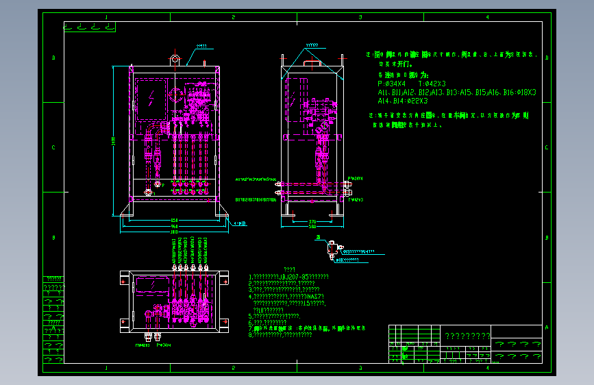594x385 pixels.
Task: Click zone letter C on the right border
Action: [547, 147]
